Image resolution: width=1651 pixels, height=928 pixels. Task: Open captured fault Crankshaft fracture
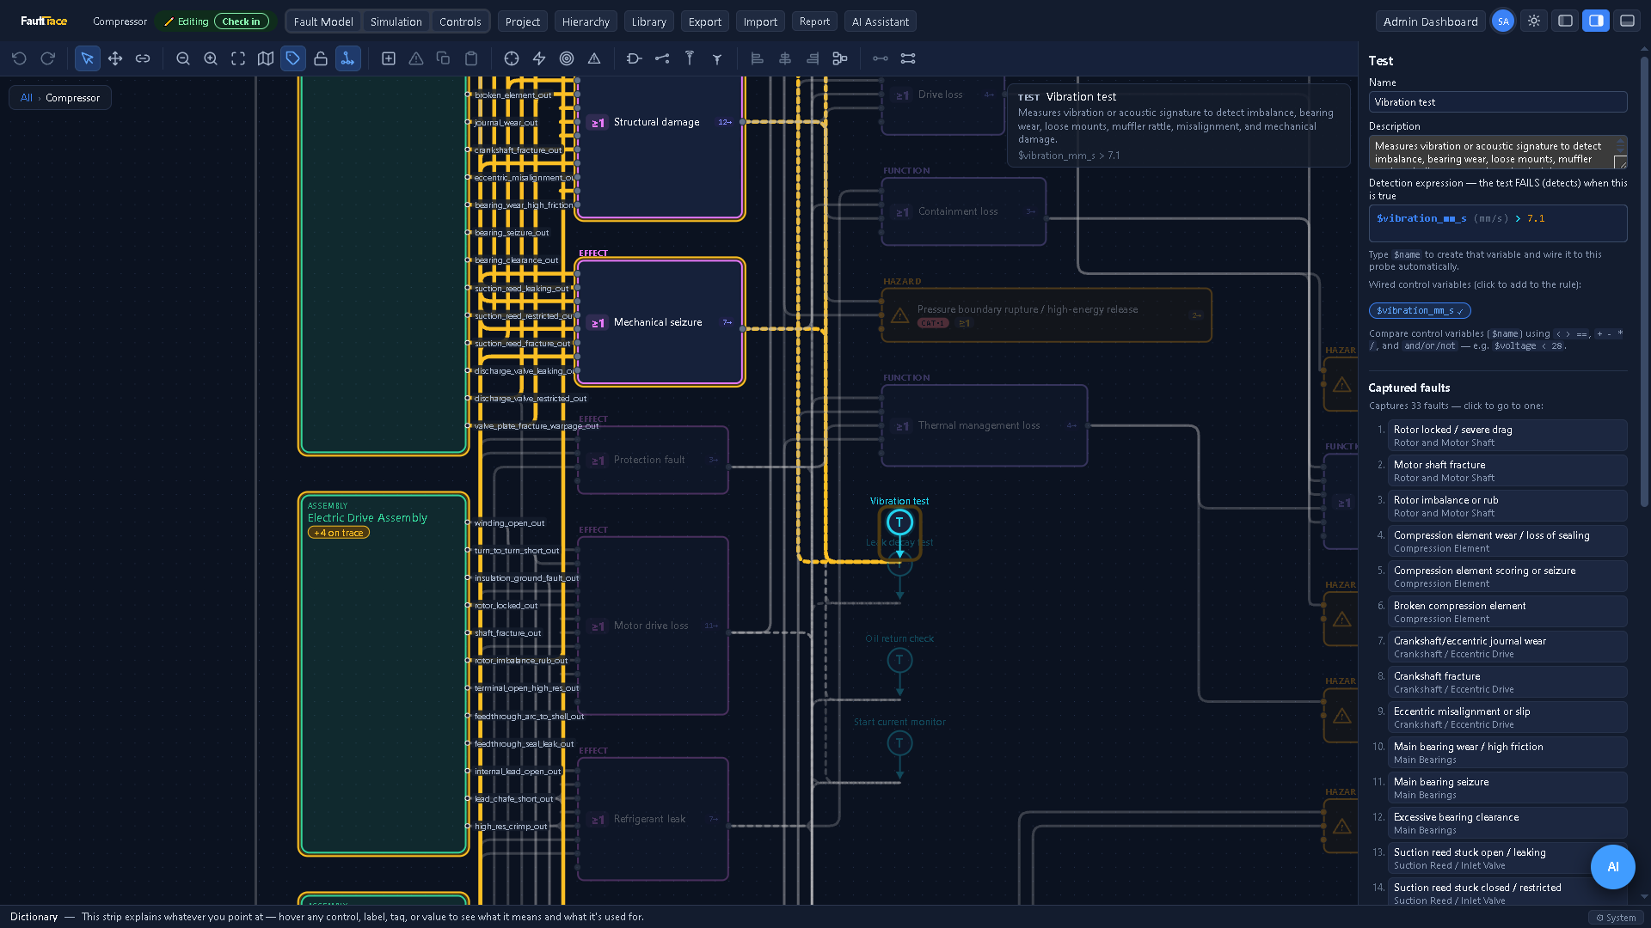pos(1507,682)
